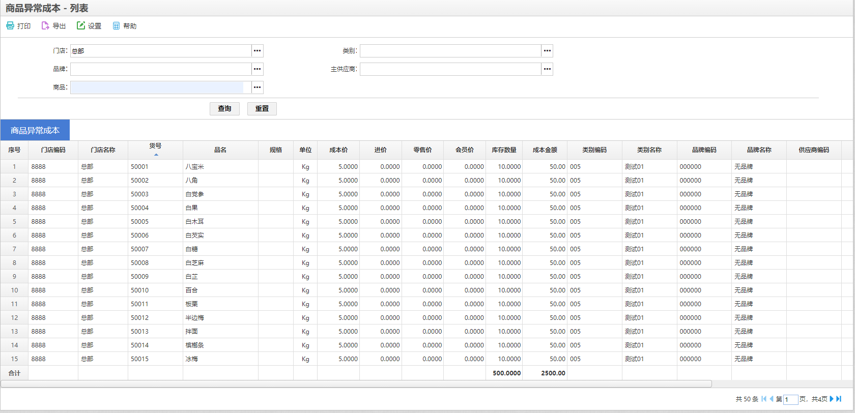
Task: Click the 零售价 column header
Action: (x=423, y=150)
